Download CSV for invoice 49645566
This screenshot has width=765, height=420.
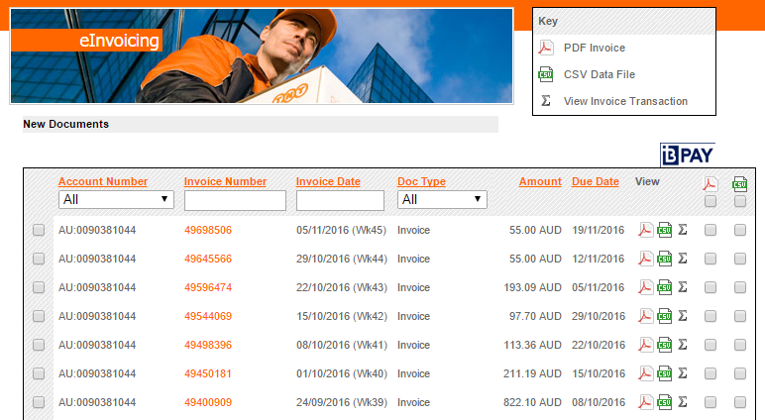[665, 259]
